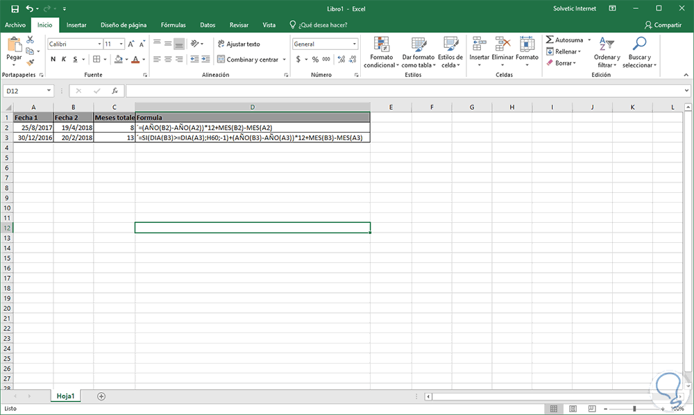The width and height of the screenshot is (694, 415).
Task: Open Buscar y seleccionar
Action: point(640,53)
